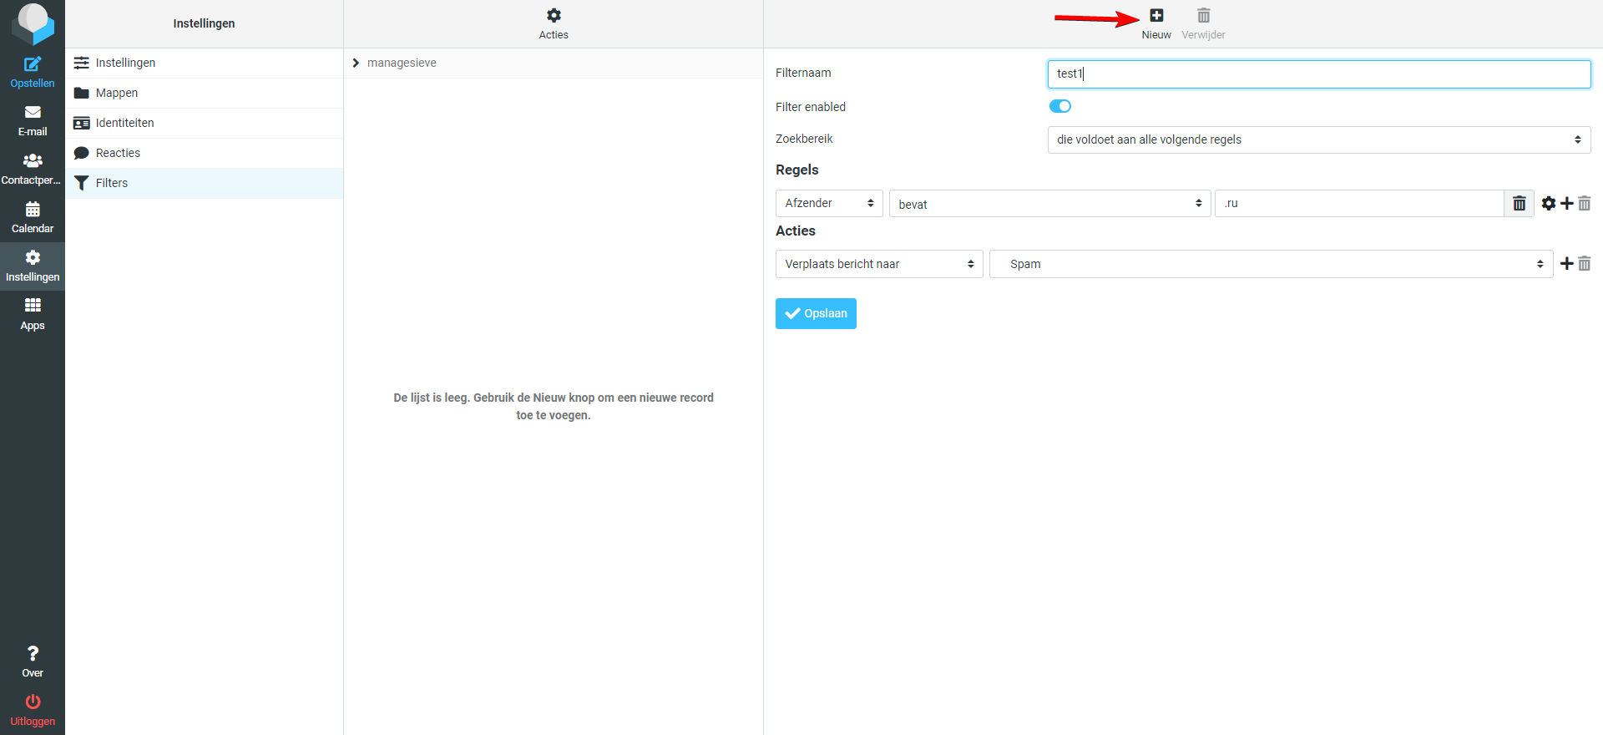Select Mappen in settings menu

click(x=117, y=93)
